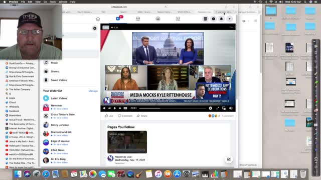The height and width of the screenshot is (180, 321).
Task: Open the video three-dots options menu
Action: click(x=232, y=27)
